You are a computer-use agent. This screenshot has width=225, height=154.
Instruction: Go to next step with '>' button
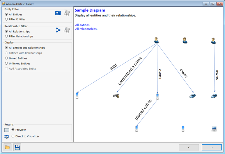point(212,147)
